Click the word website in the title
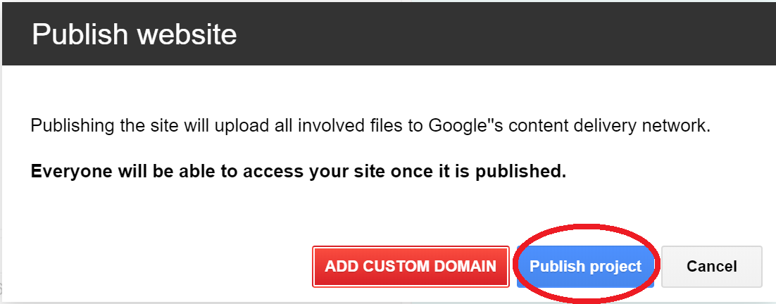The image size is (776, 304). (187, 34)
